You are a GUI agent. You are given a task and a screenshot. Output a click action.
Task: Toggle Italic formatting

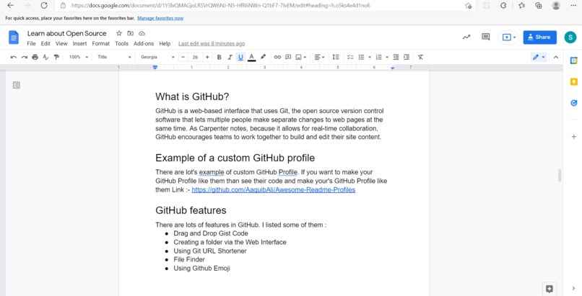(x=230, y=57)
